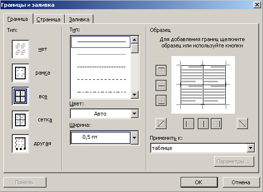Toggle the top border button in preview
Viewport: 263px width, 192px height.
point(161,70)
